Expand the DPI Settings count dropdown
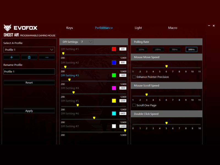 click(87, 42)
